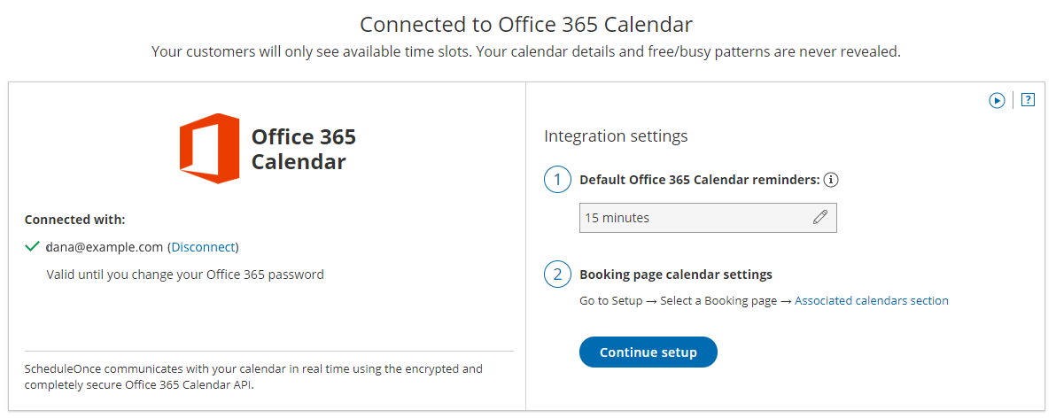
Task: Disconnect the dana@example.com account
Action: [204, 247]
